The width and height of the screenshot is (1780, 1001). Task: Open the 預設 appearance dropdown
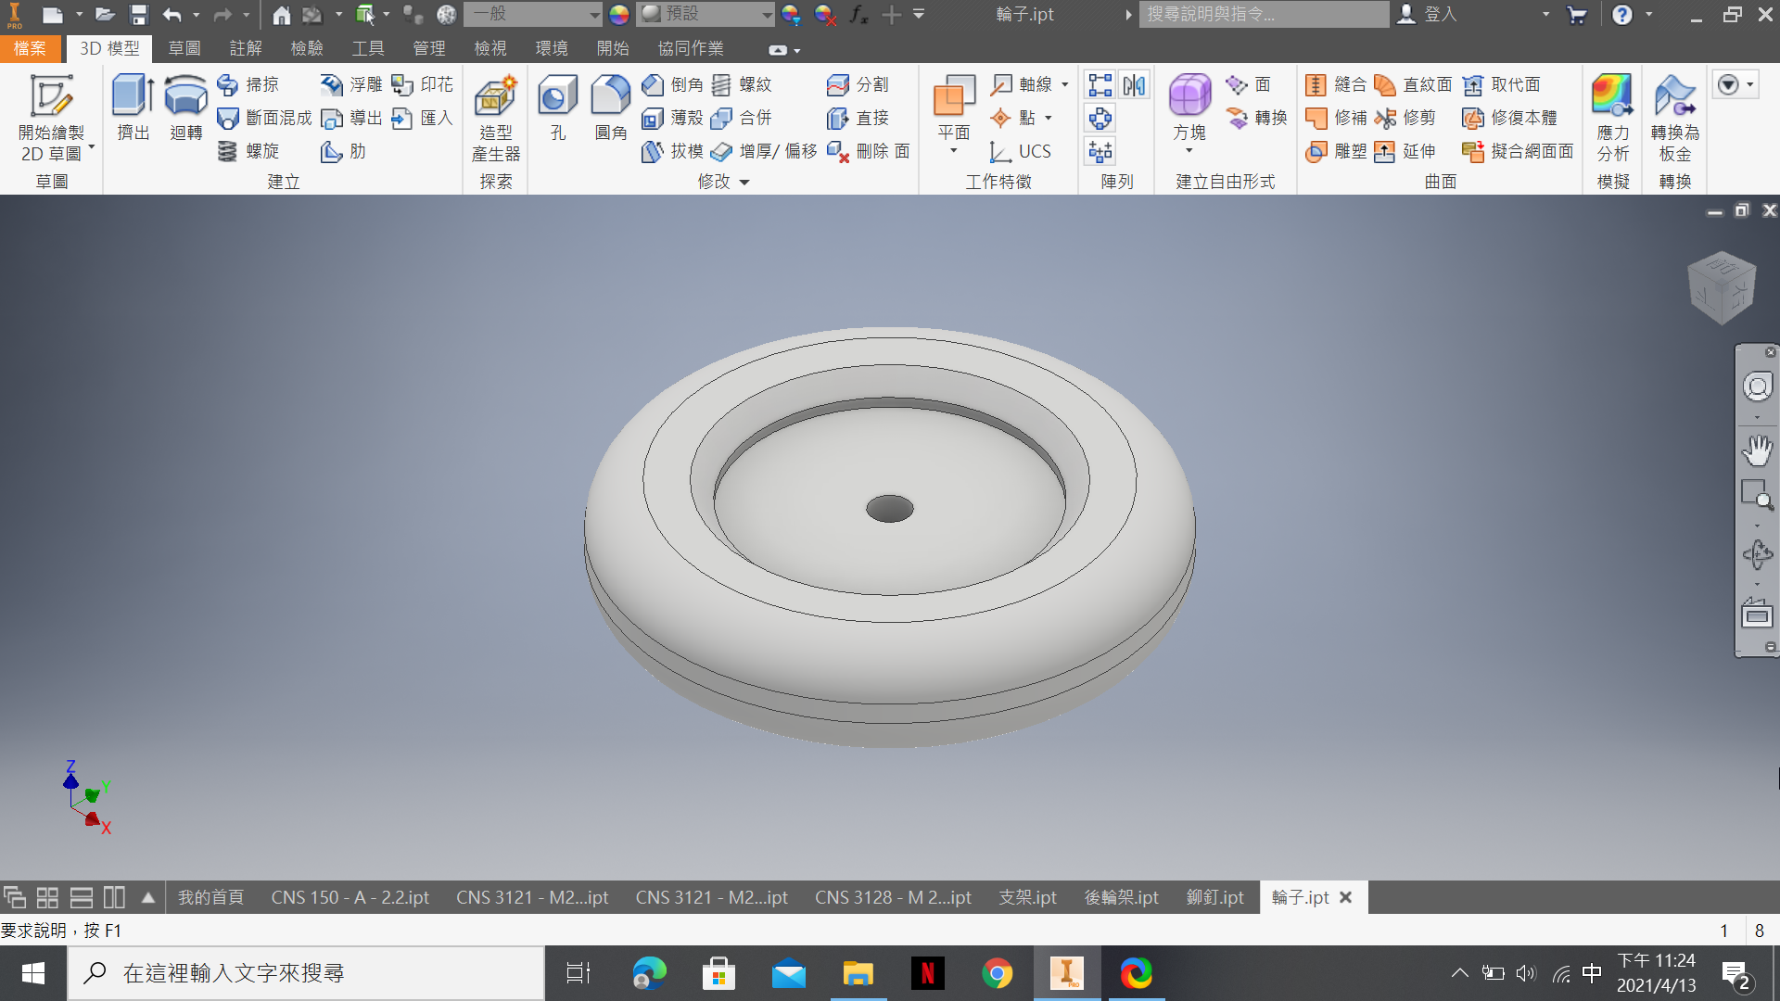click(x=706, y=14)
